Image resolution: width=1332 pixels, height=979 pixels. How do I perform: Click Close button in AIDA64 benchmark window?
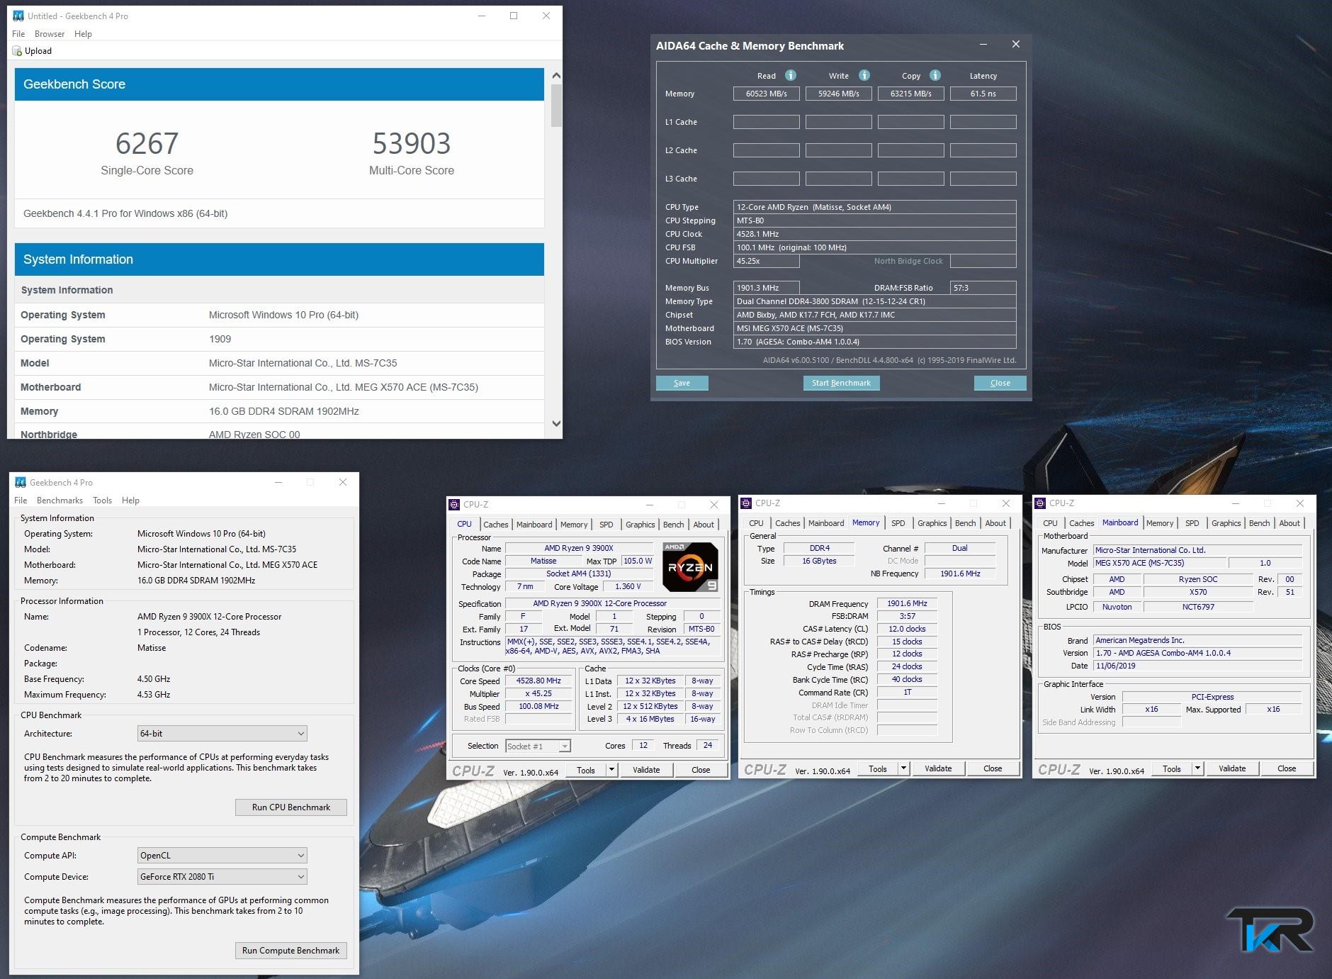[1000, 383]
